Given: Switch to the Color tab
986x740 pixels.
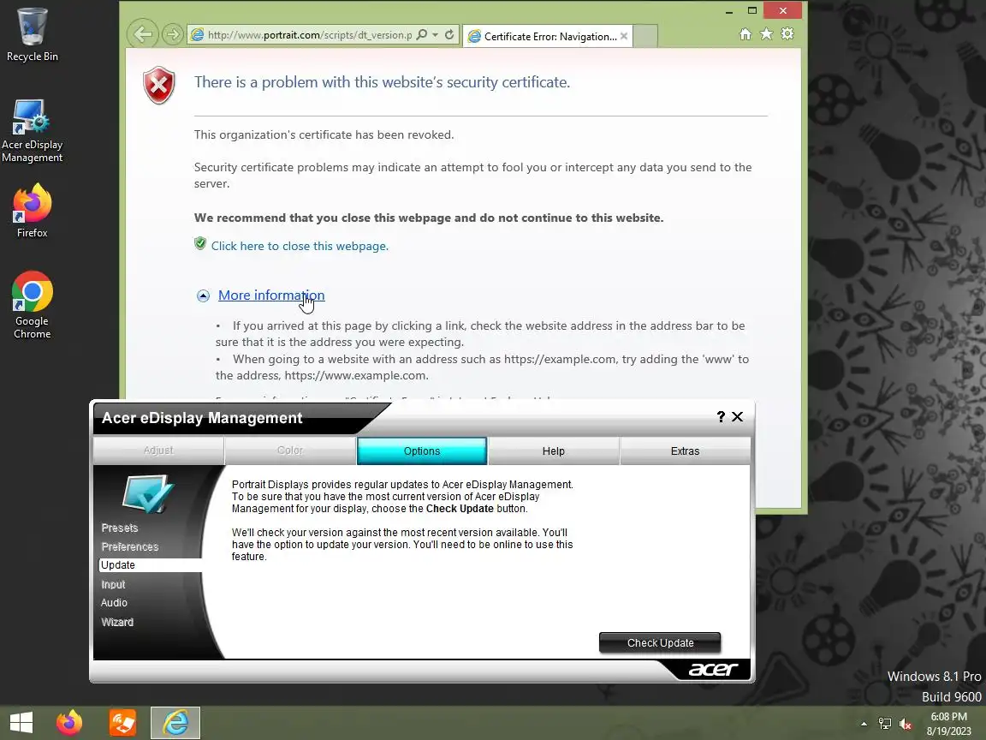Looking at the screenshot, I should (290, 451).
